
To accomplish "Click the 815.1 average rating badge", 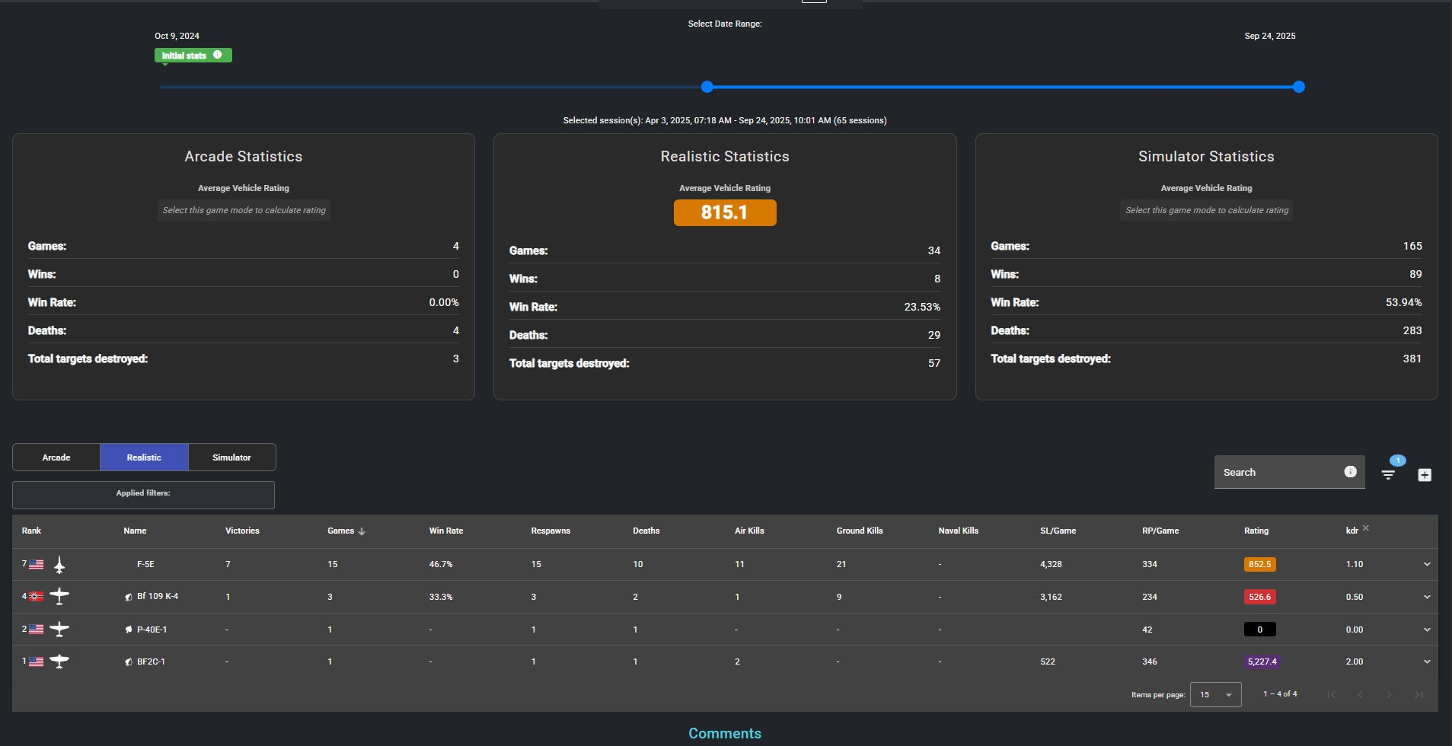I will (725, 212).
